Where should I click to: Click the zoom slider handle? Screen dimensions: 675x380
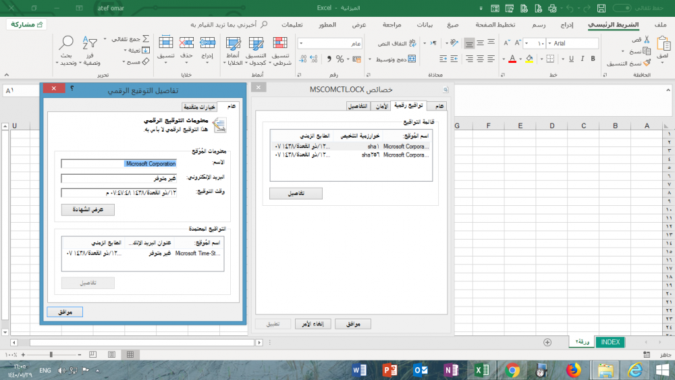(51, 354)
